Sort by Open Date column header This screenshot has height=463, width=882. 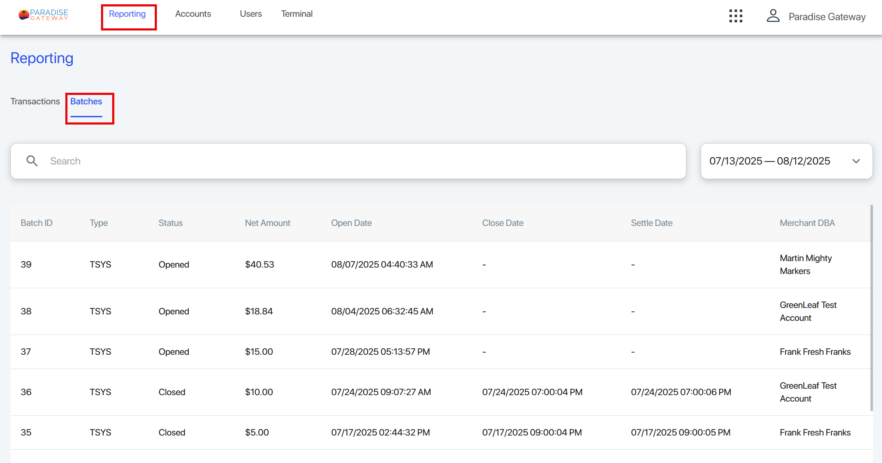[351, 223]
